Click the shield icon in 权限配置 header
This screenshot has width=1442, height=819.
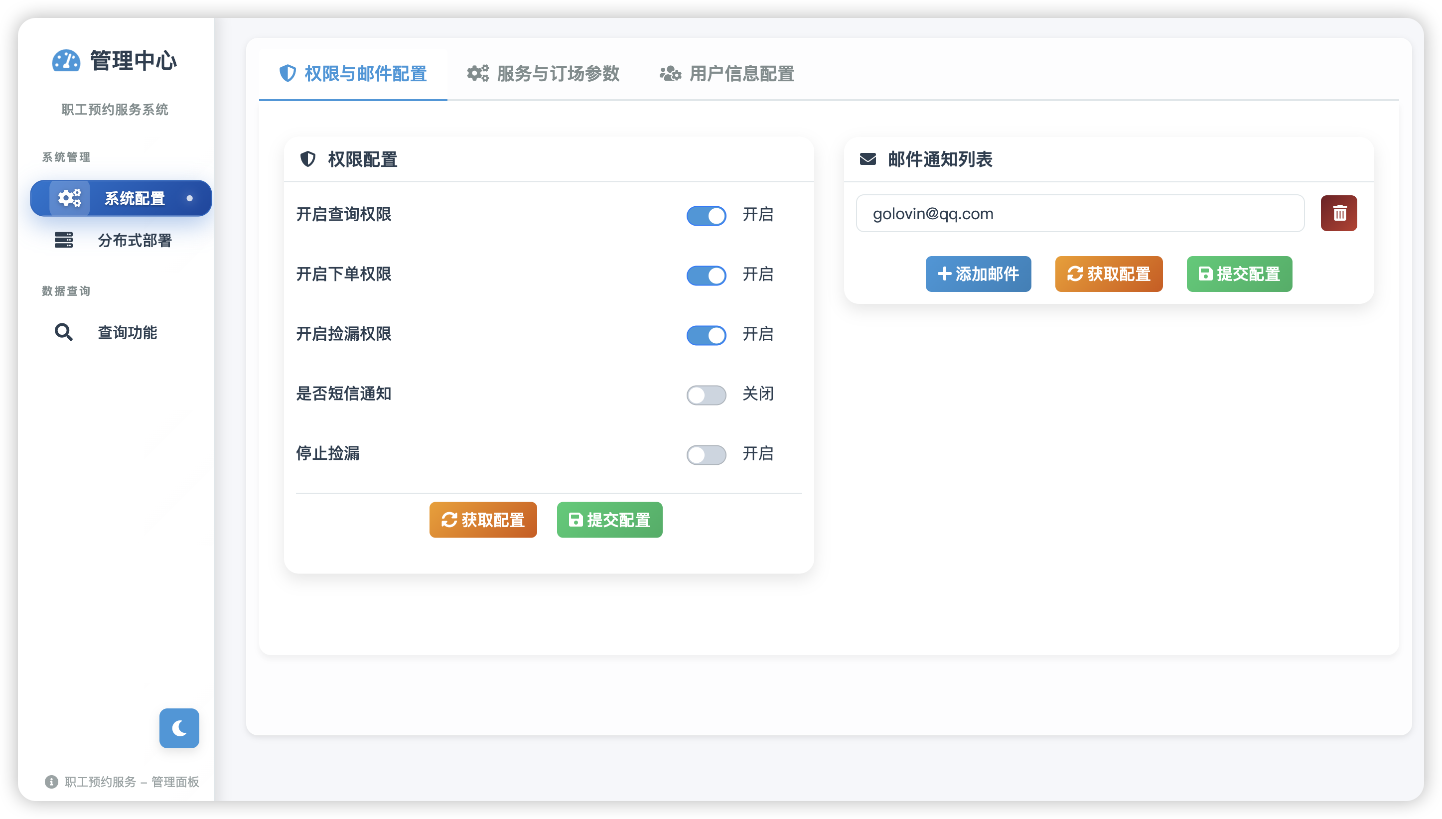click(308, 159)
